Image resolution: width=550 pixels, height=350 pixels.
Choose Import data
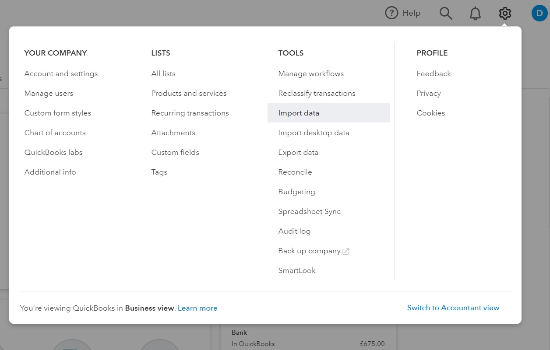coord(329,113)
